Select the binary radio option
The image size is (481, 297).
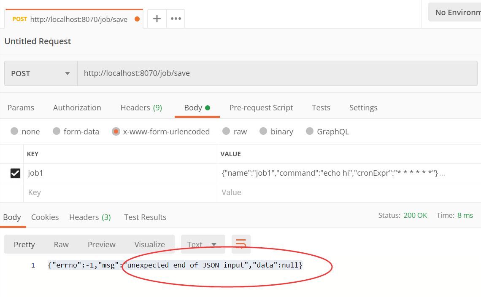[263, 131]
